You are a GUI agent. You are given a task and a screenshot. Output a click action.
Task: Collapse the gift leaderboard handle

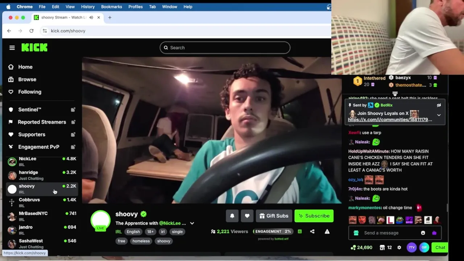[395, 93]
